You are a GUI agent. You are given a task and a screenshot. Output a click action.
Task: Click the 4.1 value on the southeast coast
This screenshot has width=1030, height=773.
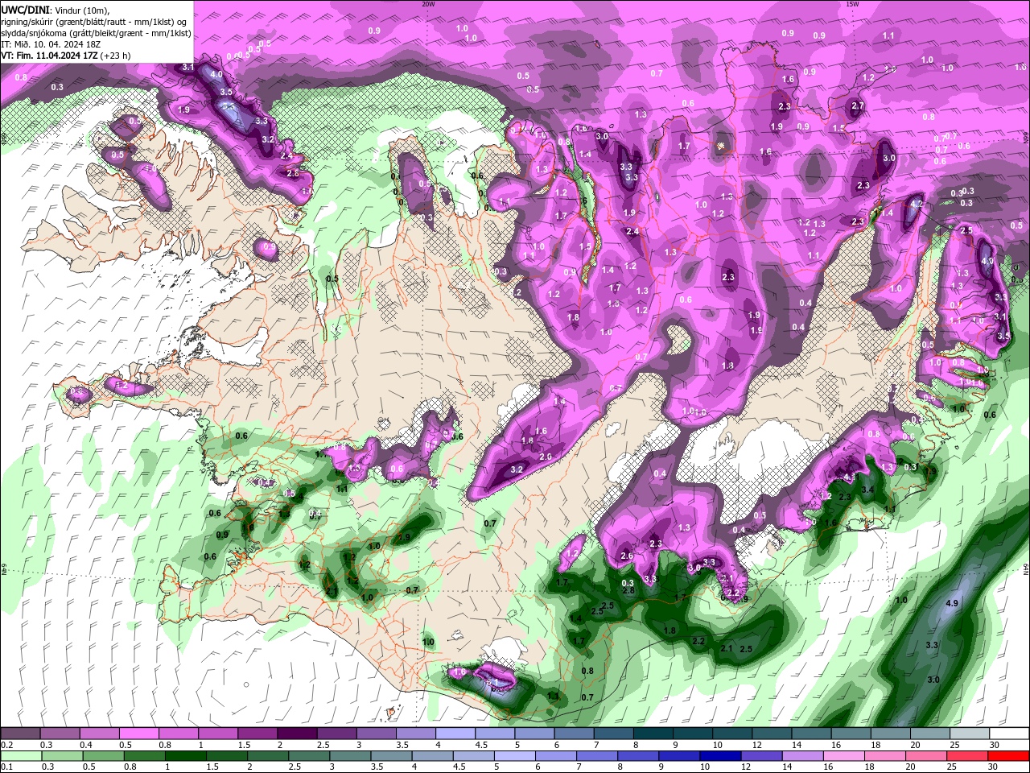click(x=850, y=477)
